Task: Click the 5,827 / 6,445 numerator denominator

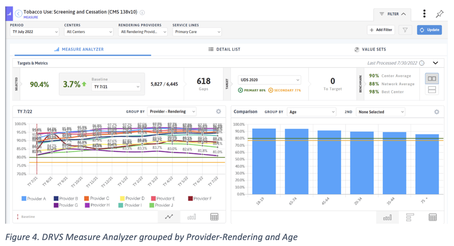Action: (x=164, y=84)
